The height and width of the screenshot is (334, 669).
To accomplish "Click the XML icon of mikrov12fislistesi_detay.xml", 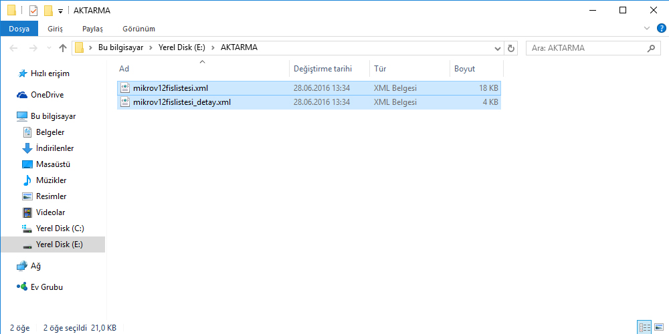I will pos(125,102).
